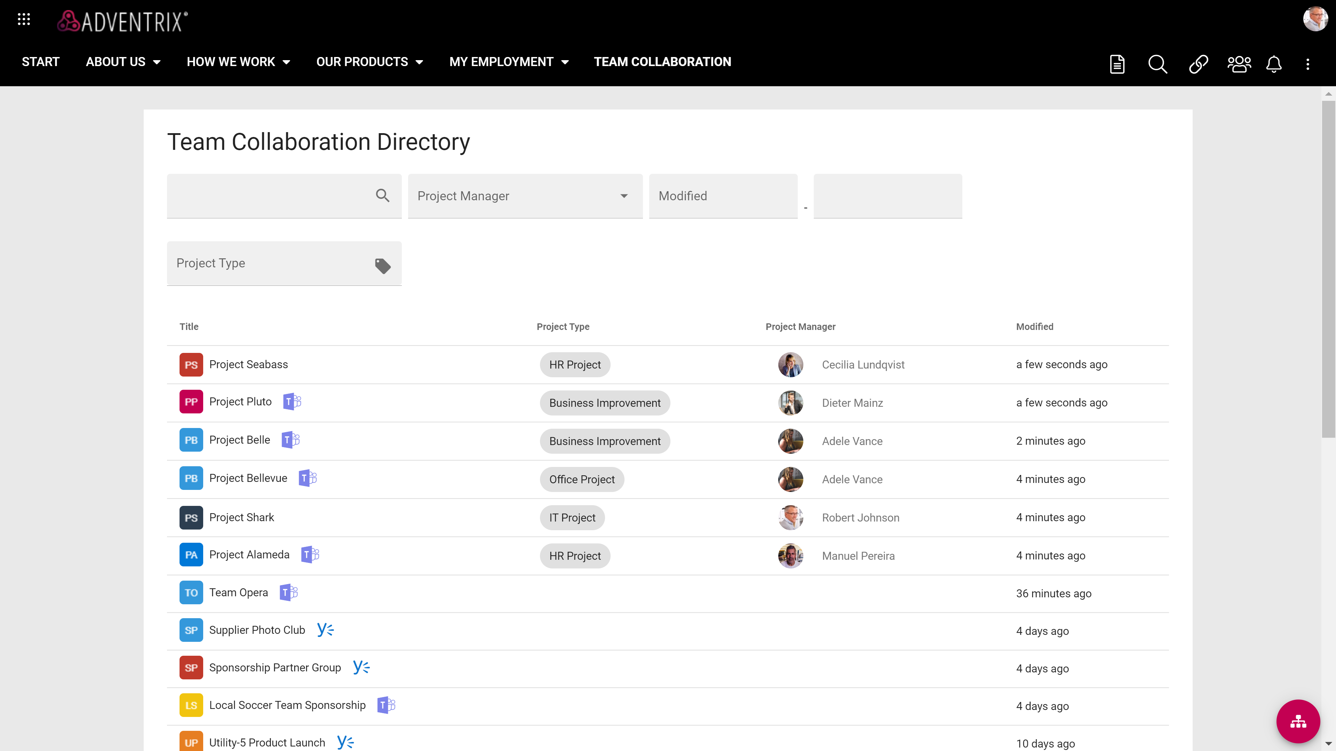1336x751 pixels.
Task: Open Teams icon next to Project Pluto
Action: 292,402
